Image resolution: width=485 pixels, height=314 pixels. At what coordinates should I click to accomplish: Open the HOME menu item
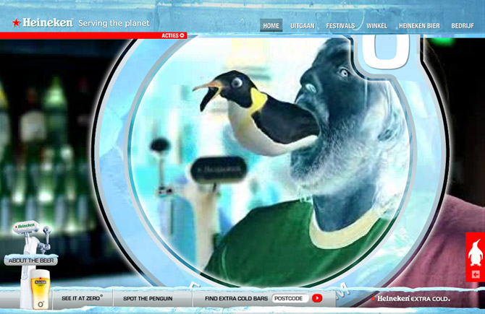coord(271,25)
